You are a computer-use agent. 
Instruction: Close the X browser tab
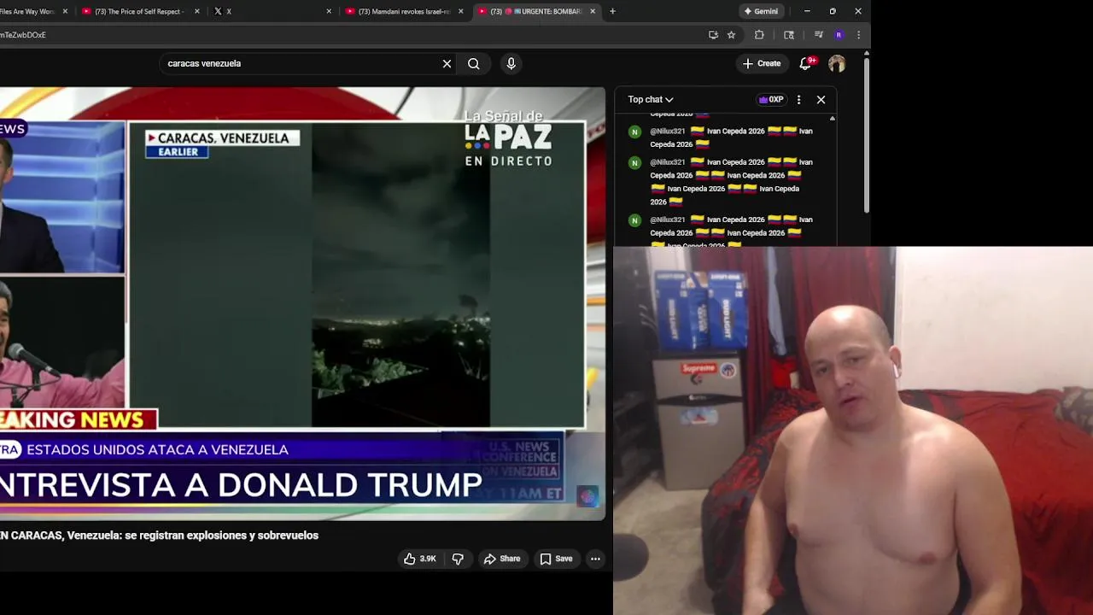pyautogui.click(x=329, y=11)
